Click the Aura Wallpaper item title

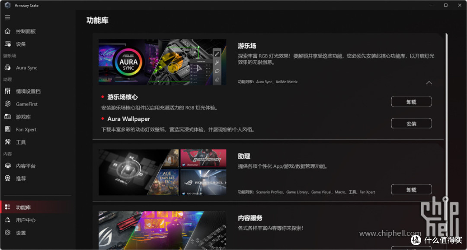pyautogui.click(x=129, y=119)
